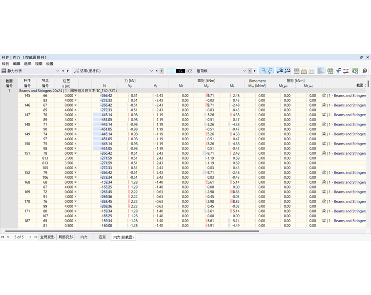
Task: Go to next table tab arrow
Action: pos(30,237)
